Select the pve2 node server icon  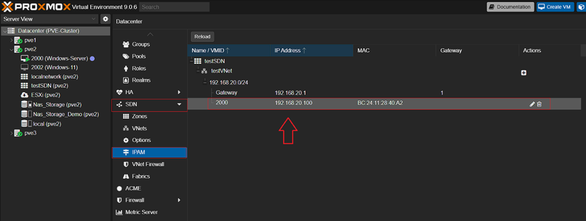[x=18, y=49]
